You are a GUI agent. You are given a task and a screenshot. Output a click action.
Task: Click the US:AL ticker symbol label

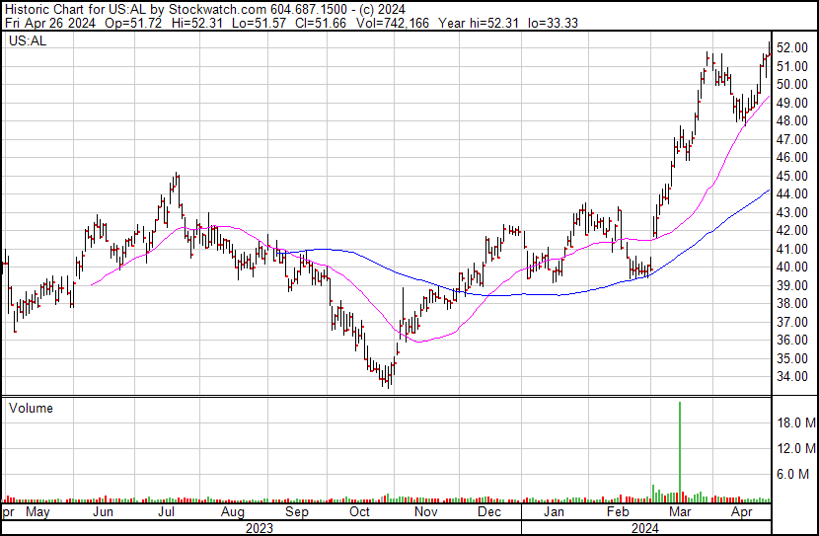tap(27, 41)
